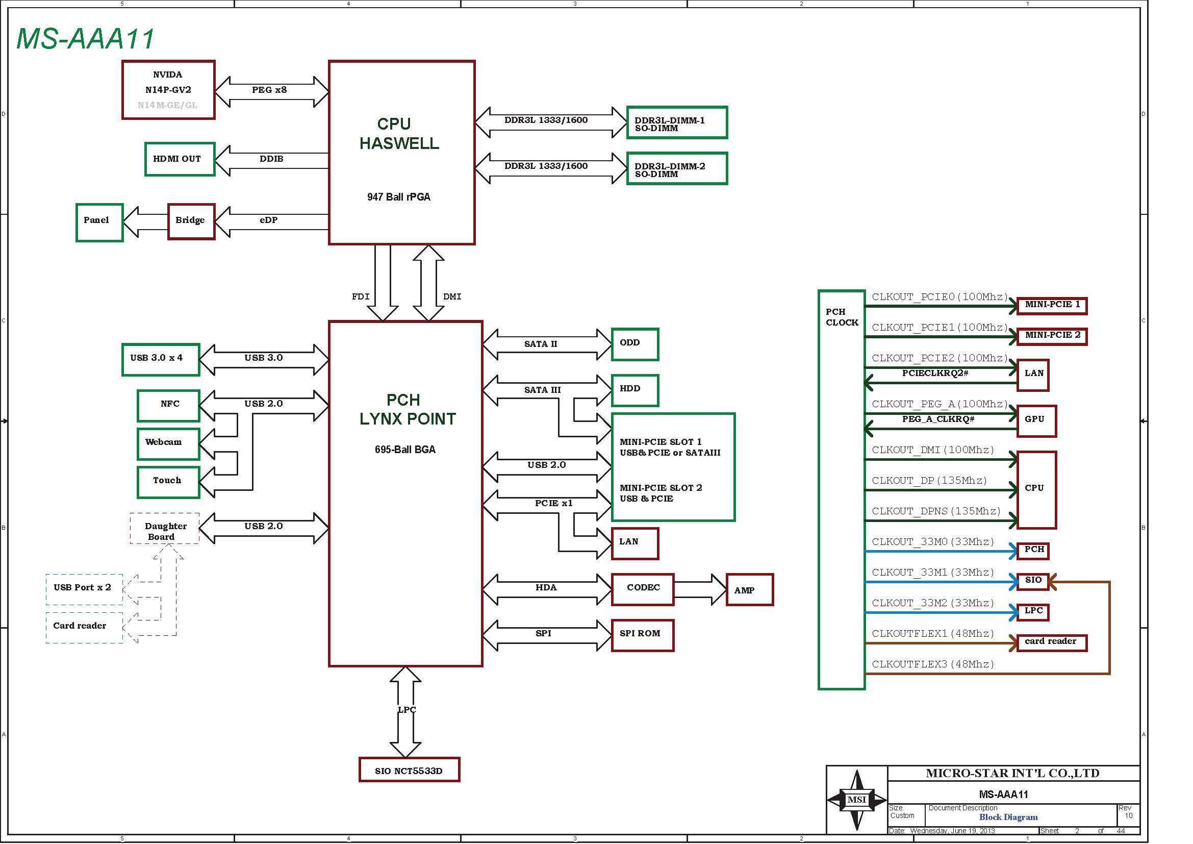Select the CPU HASWELL heading
Screen dimensions: 1193x844
[399, 134]
